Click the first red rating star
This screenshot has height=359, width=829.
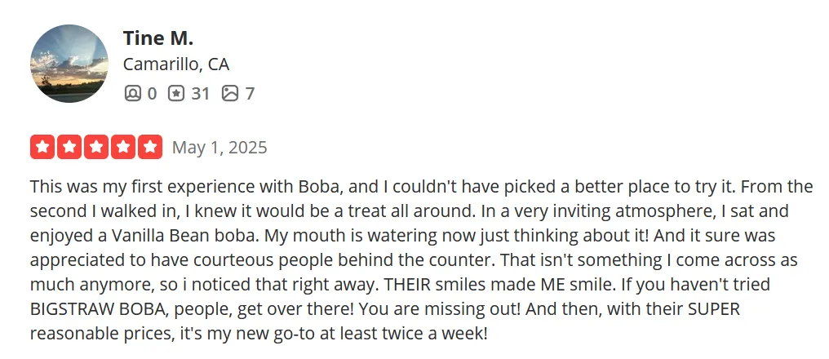pyautogui.click(x=42, y=147)
